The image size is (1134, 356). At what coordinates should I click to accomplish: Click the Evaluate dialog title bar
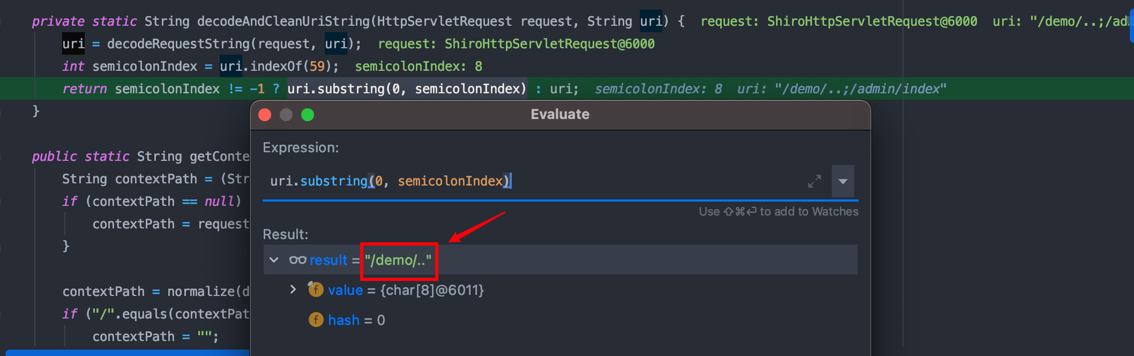coord(559,114)
